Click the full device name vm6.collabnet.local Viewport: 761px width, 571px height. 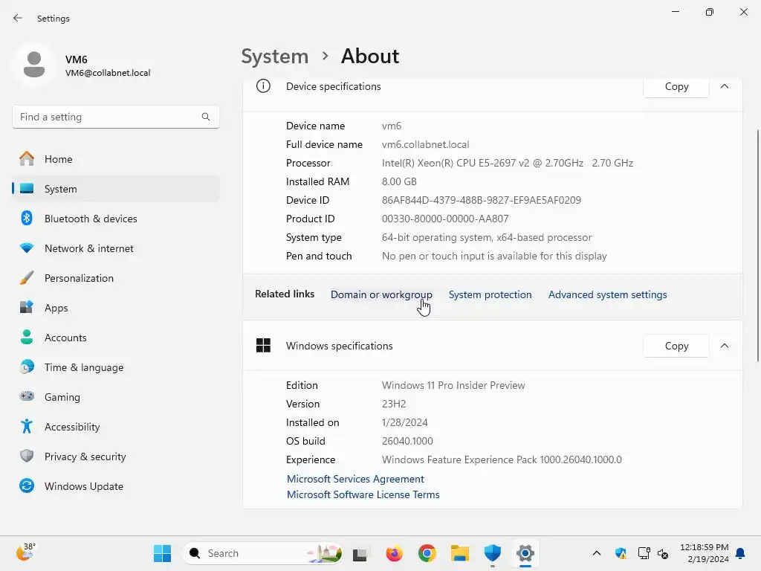click(x=425, y=145)
